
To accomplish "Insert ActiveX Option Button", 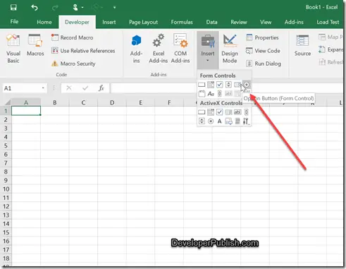I will coord(211,121).
